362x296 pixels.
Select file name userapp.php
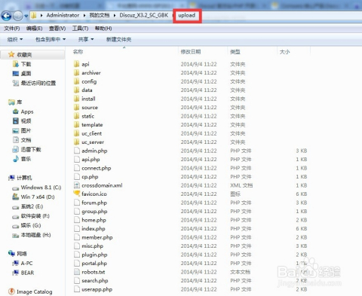[x=97, y=289]
